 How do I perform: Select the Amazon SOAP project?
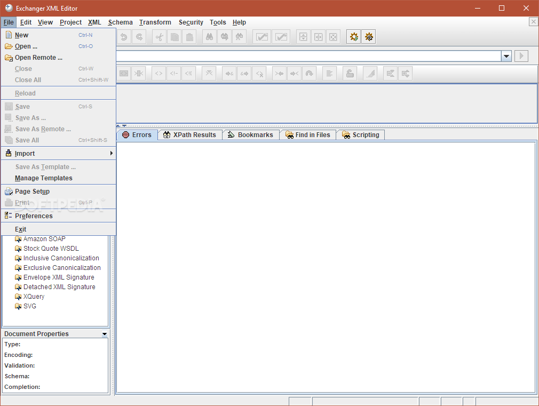point(44,238)
